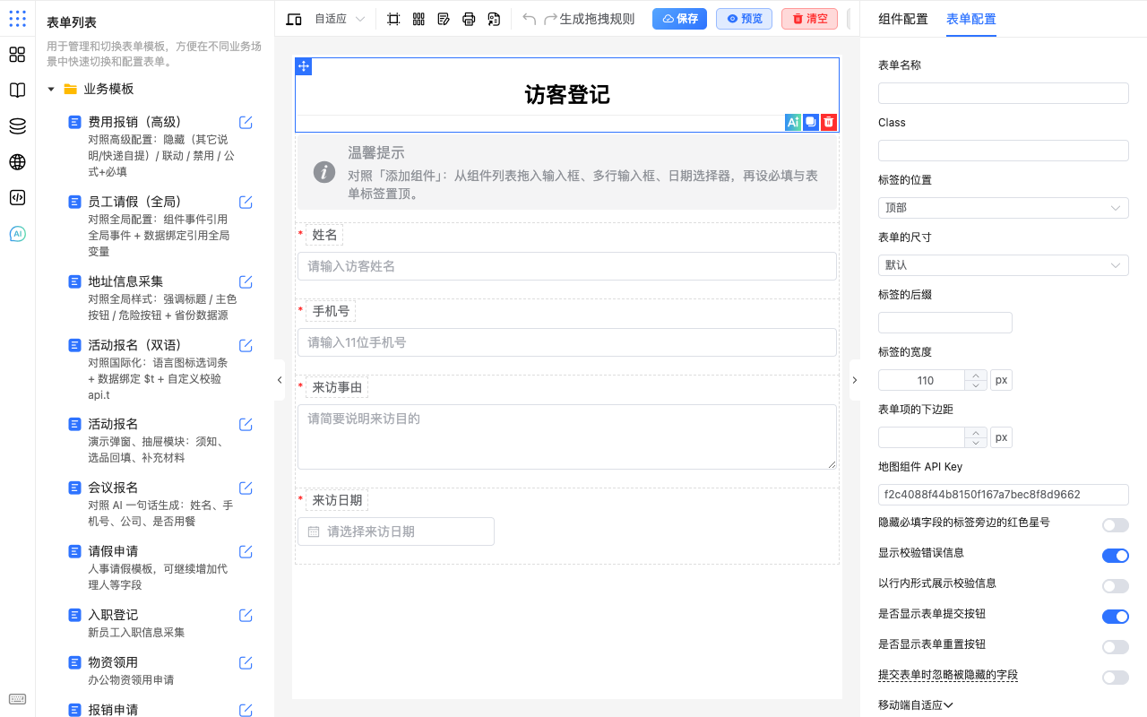
Task: Click 生成拖拽规则 in toolbar
Action: [597, 19]
